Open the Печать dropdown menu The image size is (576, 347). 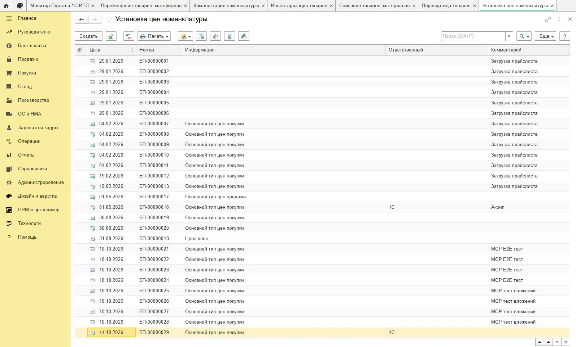(x=154, y=36)
